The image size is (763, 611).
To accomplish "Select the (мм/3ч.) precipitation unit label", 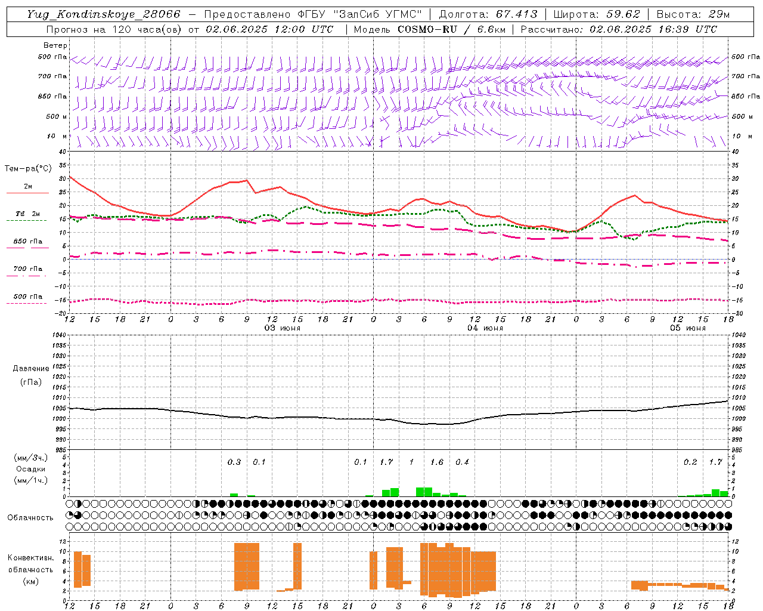I will [x=30, y=458].
